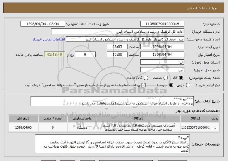The image size is (228, 161).
Task: Choose the جزیی purchase process option
Action: tap(188, 85)
